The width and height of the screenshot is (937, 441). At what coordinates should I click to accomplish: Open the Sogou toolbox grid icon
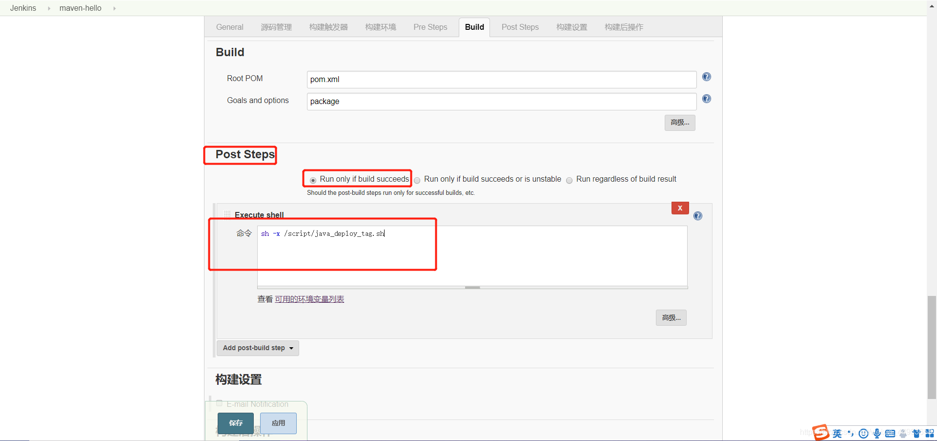tap(930, 433)
